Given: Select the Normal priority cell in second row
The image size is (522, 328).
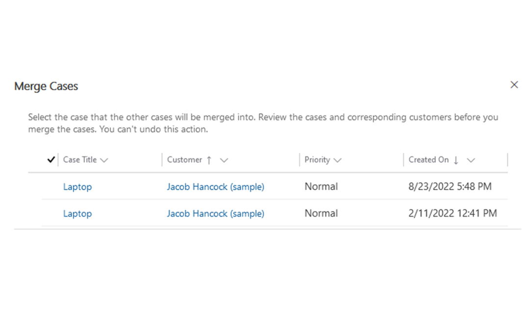Looking at the screenshot, I should pyautogui.click(x=321, y=214).
